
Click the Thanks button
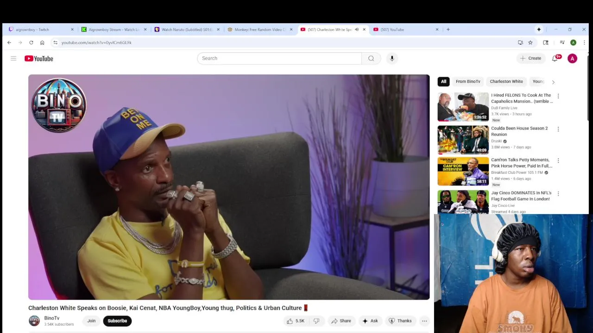coord(400,321)
